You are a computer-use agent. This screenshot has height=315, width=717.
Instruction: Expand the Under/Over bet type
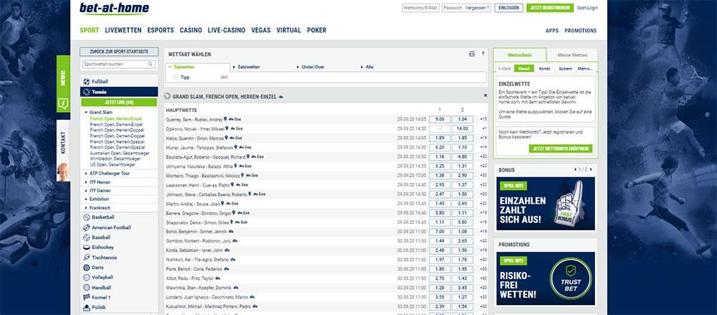(311, 67)
